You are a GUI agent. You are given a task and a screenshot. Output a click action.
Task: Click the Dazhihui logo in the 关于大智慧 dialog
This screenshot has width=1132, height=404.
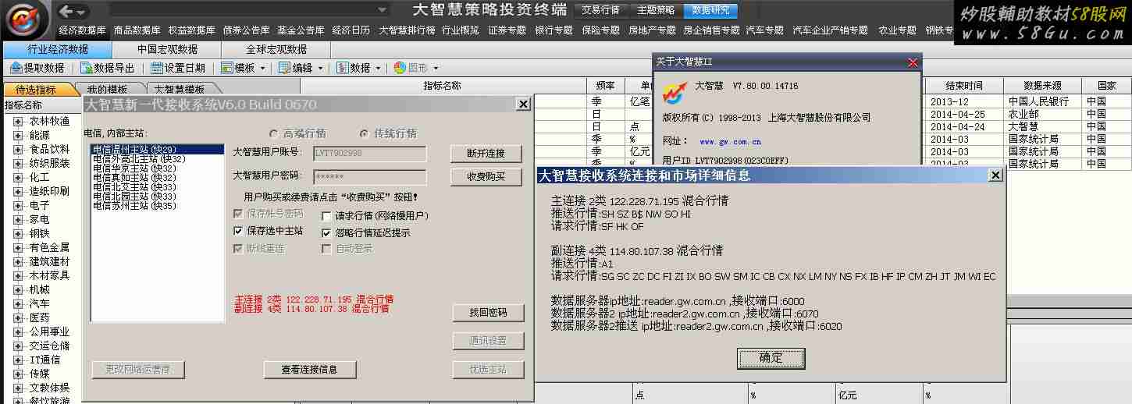pyautogui.click(x=674, y=92)
